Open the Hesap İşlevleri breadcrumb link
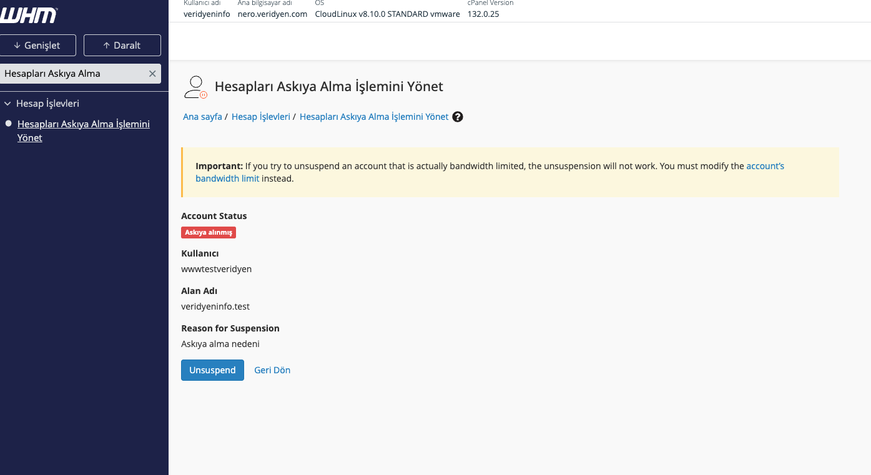 pyautogui.click(x=260, y=117)
